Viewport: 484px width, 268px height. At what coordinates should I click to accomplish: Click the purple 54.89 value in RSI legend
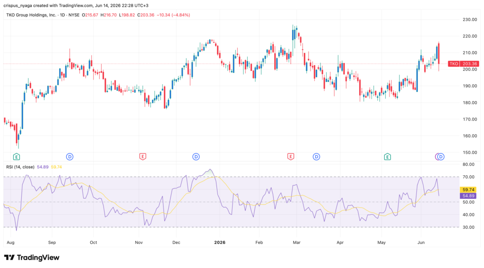point(43,167)
